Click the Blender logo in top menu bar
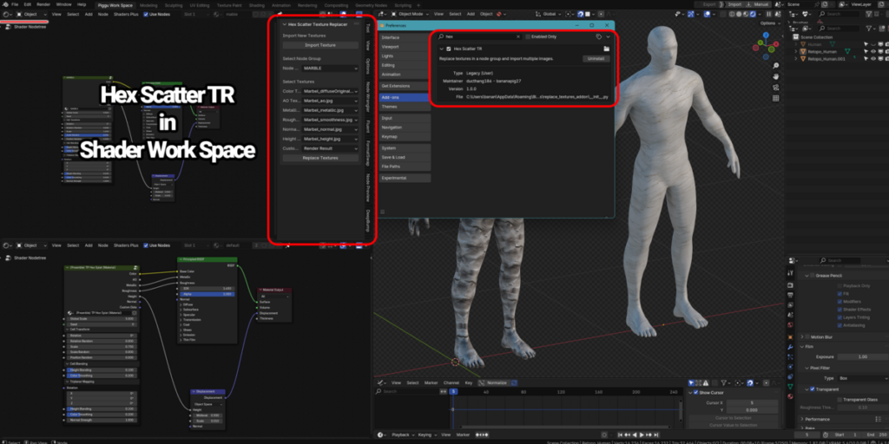This screenshot has width=889, height=444. [5, 4]
